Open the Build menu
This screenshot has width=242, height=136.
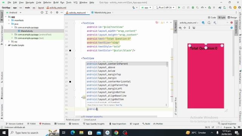pyautogui.click(x=56, y=3)
